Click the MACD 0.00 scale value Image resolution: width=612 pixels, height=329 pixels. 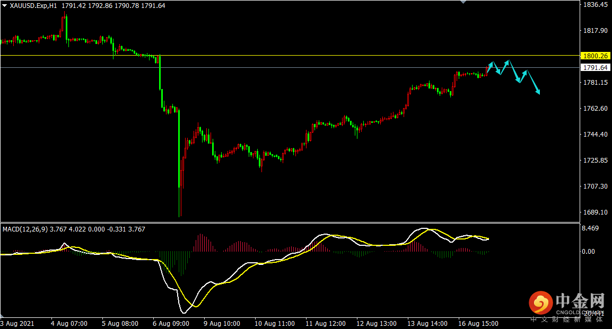click(x=588, y=252)
